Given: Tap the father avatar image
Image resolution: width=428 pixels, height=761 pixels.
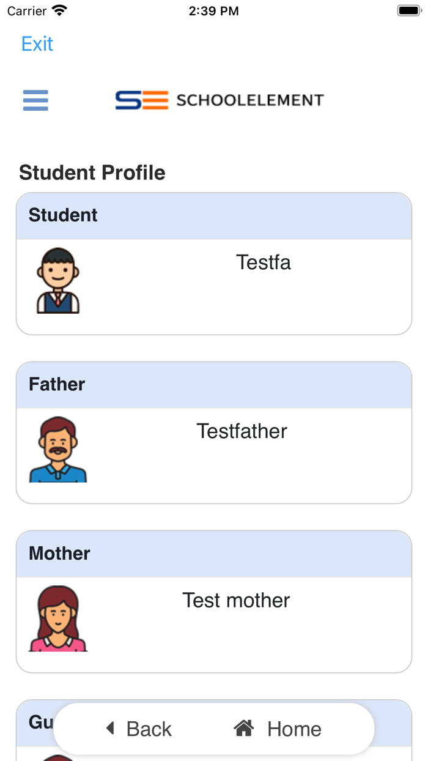Looking at the screenshot, I should click(x=58, y=450).
